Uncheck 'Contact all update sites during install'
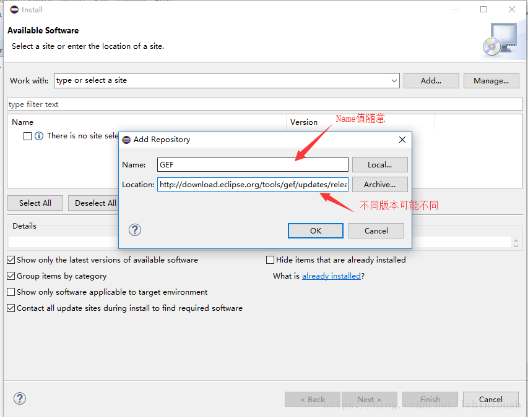 coord(11,308)
